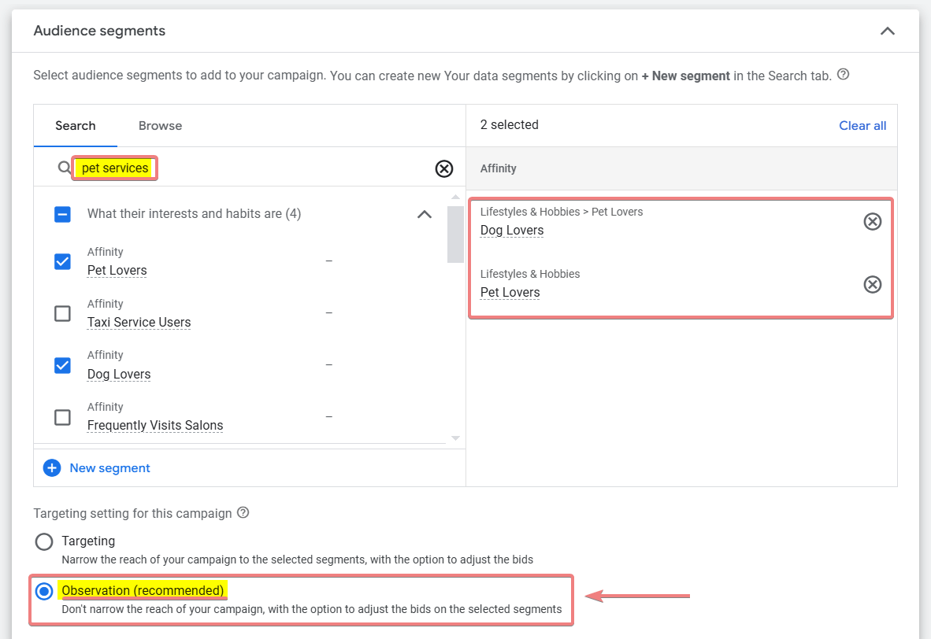Open the Search tab

[x=76, y=126]
